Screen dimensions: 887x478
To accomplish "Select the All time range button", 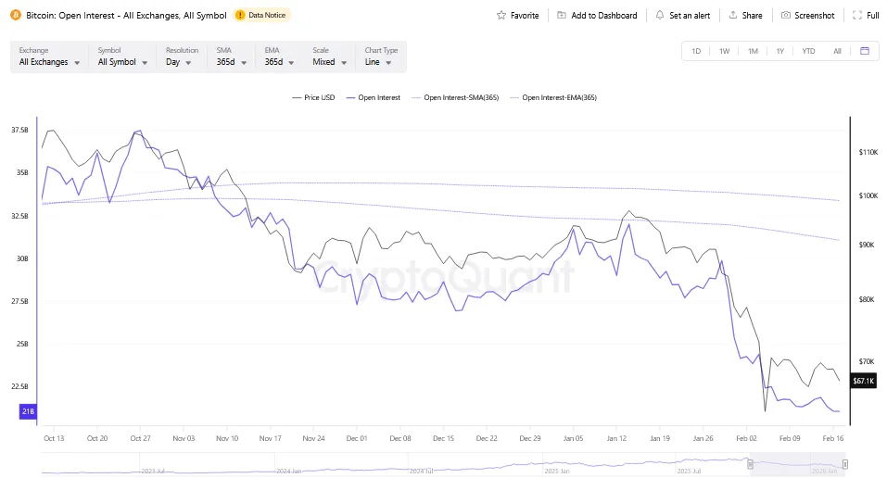I will 837,51.
